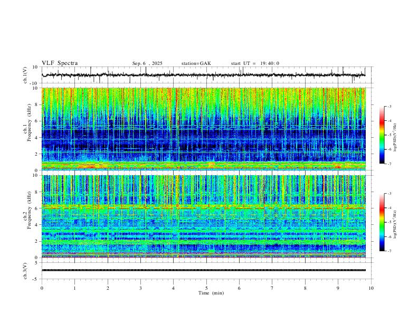
Task: Click the "ch.3(V)" axis label
Action: [x=25, y=271]
